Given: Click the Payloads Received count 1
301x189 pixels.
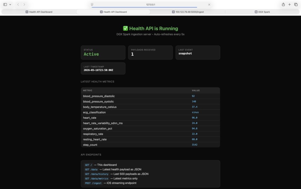Looking at the screenshot, I should (x=132, y=54).
